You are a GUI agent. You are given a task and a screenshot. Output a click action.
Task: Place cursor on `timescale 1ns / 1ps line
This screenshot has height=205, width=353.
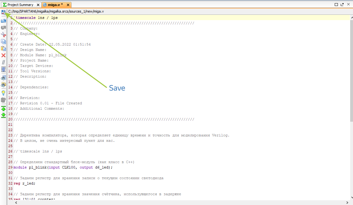coord(36,18)
